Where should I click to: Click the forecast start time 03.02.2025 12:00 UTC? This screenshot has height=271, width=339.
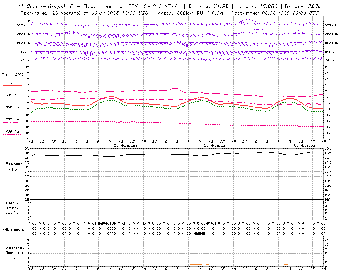(120, 13)
